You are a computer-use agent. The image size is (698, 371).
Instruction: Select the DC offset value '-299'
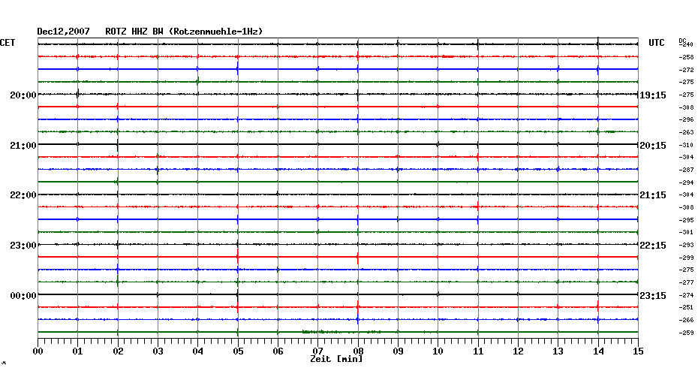coord(687,258)
